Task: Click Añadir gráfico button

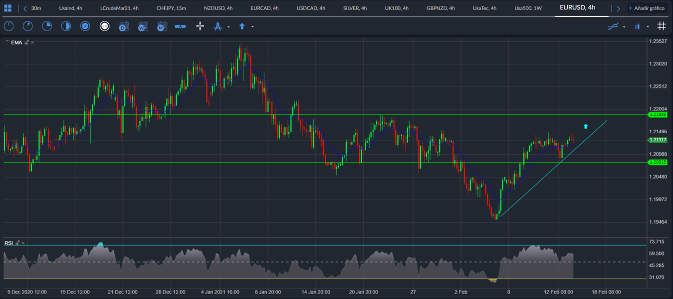Action: (x=647, y=8)
